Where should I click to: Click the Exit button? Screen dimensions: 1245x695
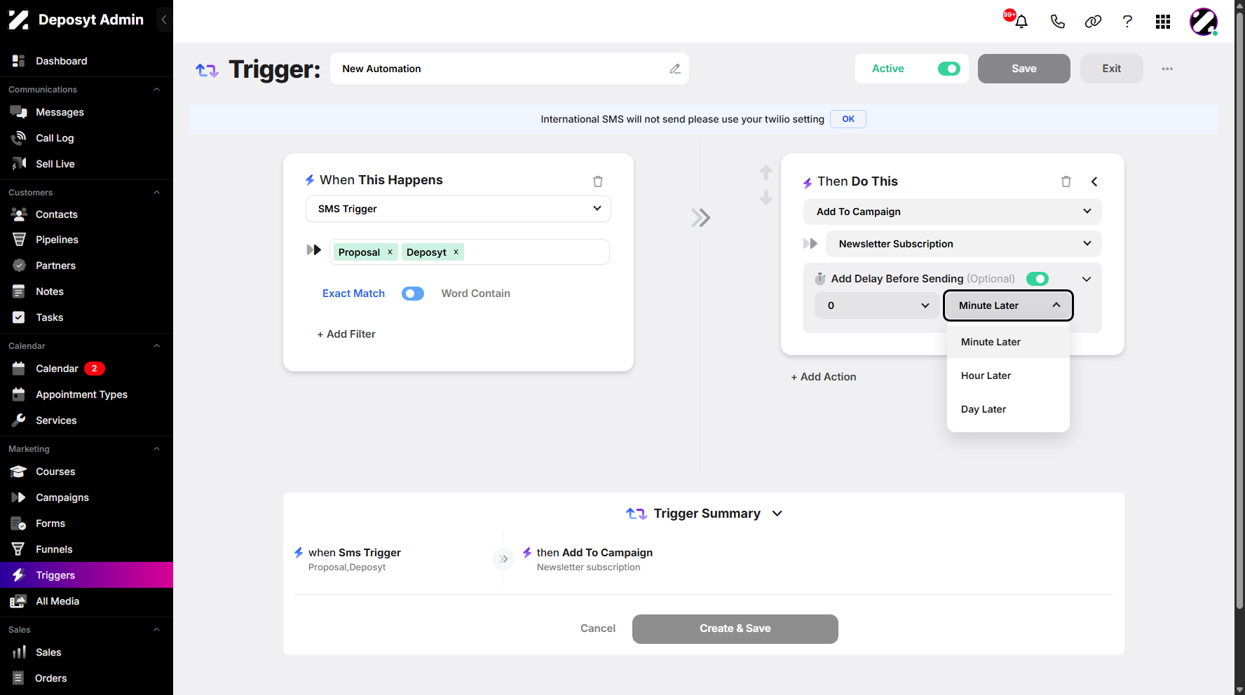pyautogui.click(x=1111, y=69)
